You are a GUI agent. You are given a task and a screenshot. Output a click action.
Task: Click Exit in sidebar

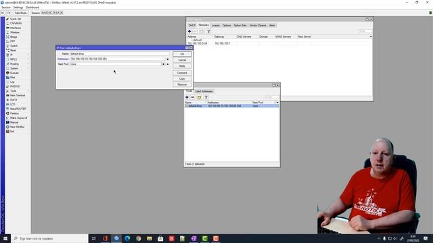(12, 132)
